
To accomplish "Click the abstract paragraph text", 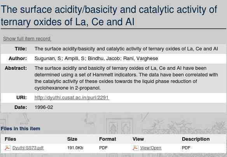I will point(126,78).
